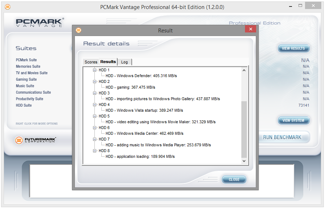
Task: Minimize the PCMark Vantage main window
Action: pos(291,6)
